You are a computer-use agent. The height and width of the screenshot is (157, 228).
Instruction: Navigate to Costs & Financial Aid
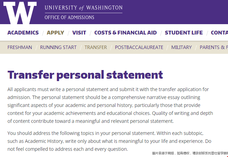[125, 33]
